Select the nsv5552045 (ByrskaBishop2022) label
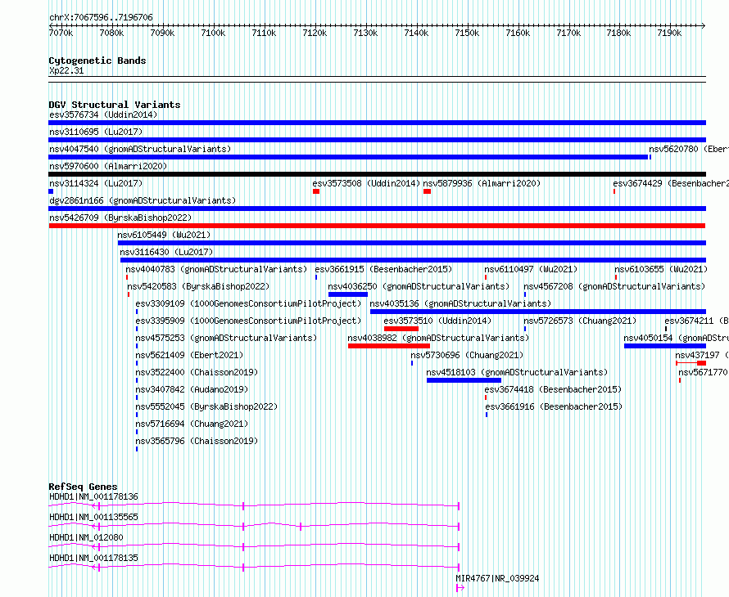Image resolution: width=729 pixels, height=597 pixels. pos(206,406)
